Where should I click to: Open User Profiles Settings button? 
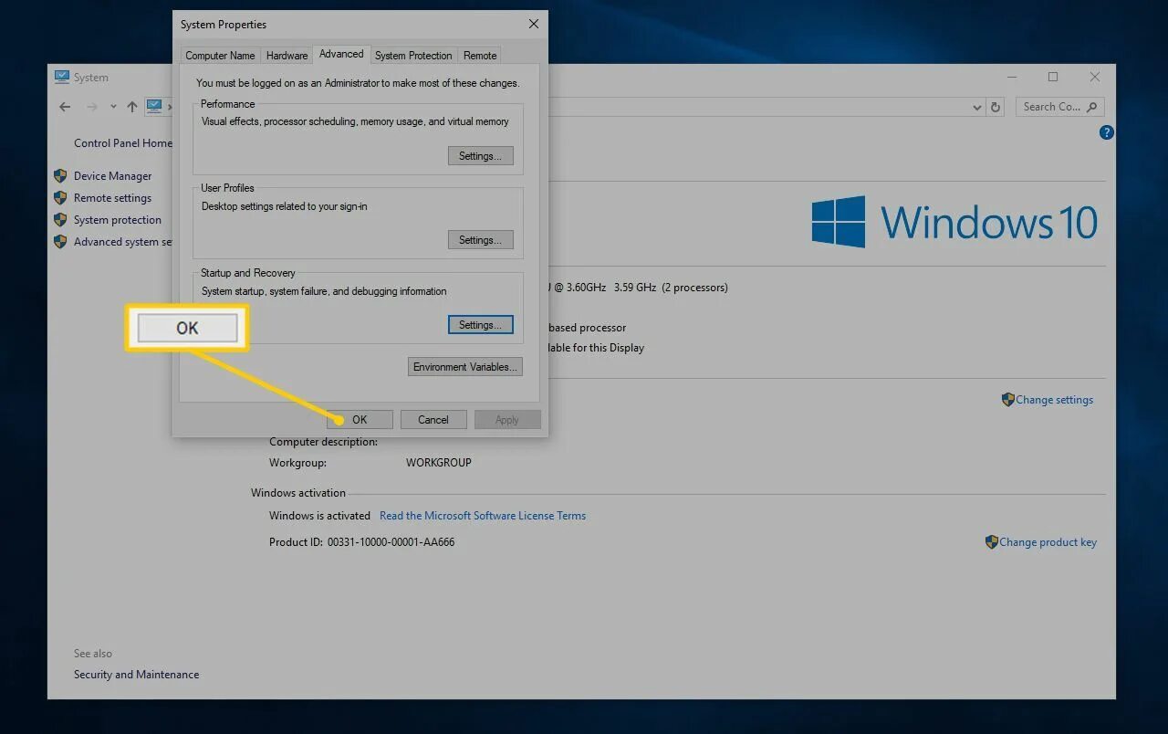[x=480, y=240]
